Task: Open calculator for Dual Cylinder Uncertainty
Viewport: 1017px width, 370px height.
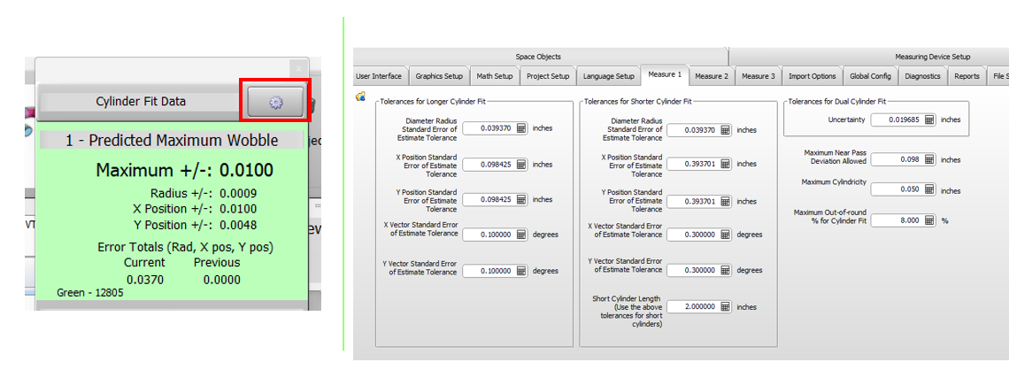Action: click(x=929, y=119)
